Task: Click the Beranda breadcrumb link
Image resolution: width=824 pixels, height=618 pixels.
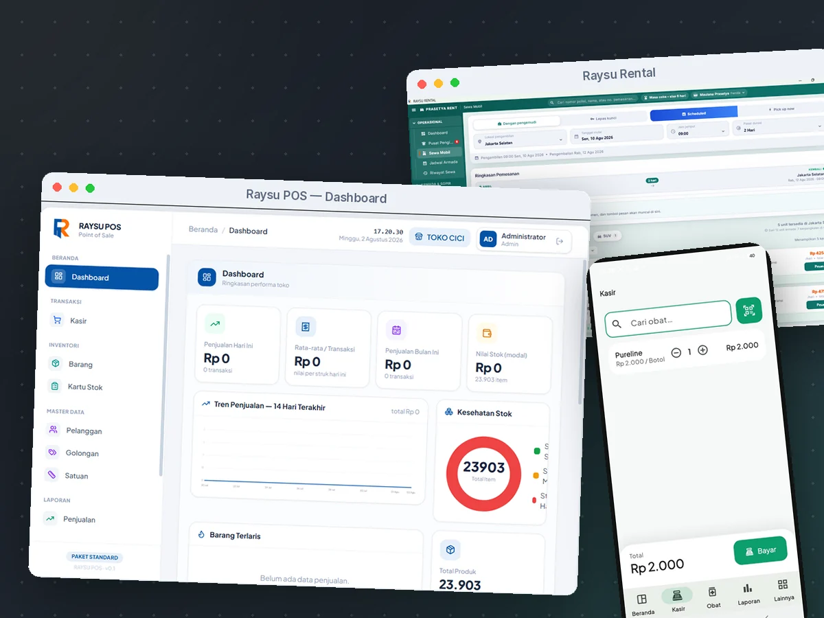Action: (x=203, y=229)
